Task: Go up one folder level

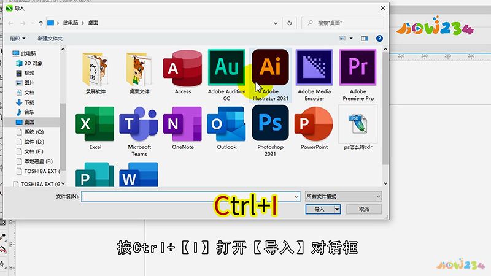Action: coord(41,23)
